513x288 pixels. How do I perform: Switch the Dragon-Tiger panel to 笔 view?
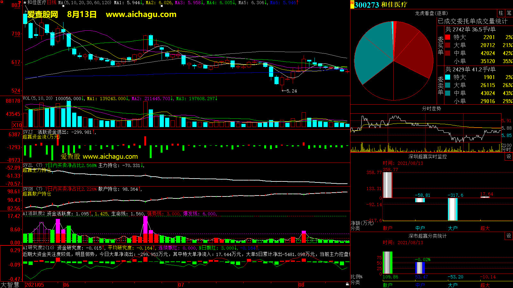tap(509, 13)
